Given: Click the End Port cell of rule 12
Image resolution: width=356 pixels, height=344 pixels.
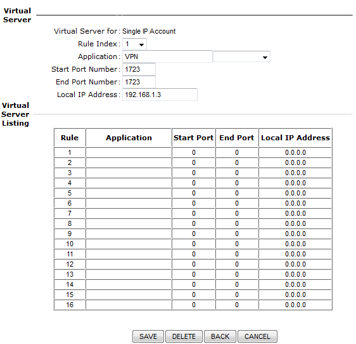Looking at the screenshot, I should coord(237,264).
